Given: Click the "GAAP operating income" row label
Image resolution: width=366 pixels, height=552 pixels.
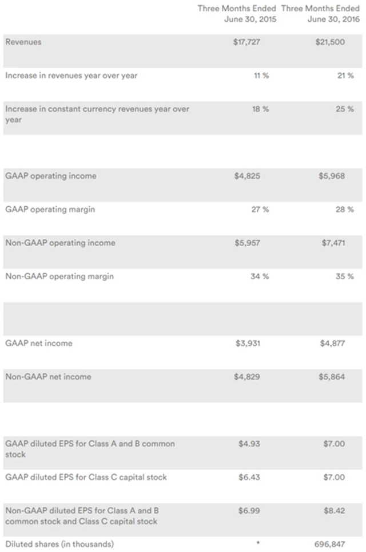Looking at the screenshot, I should point(51,176).
